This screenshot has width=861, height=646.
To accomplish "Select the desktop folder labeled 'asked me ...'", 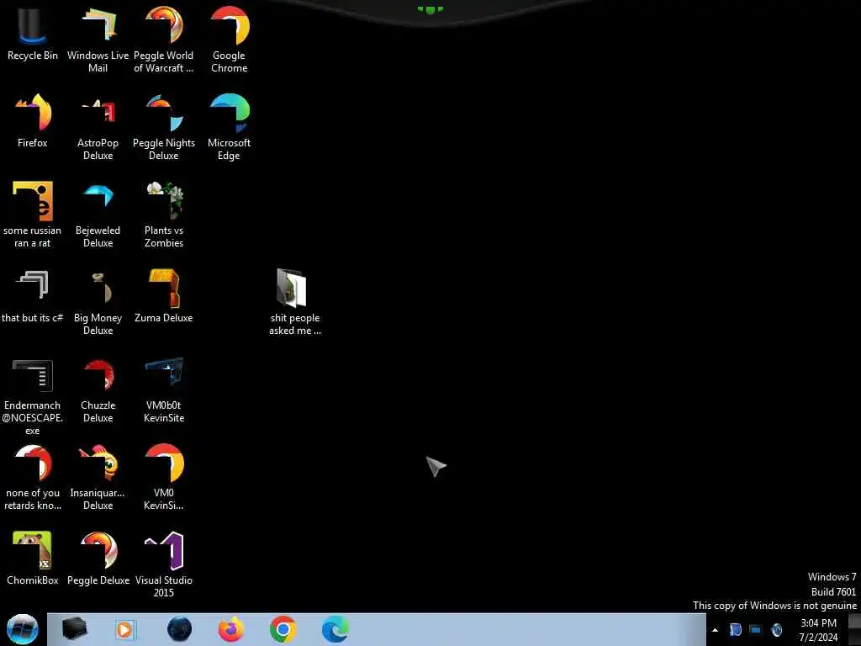I will click(x=295, y=302).
